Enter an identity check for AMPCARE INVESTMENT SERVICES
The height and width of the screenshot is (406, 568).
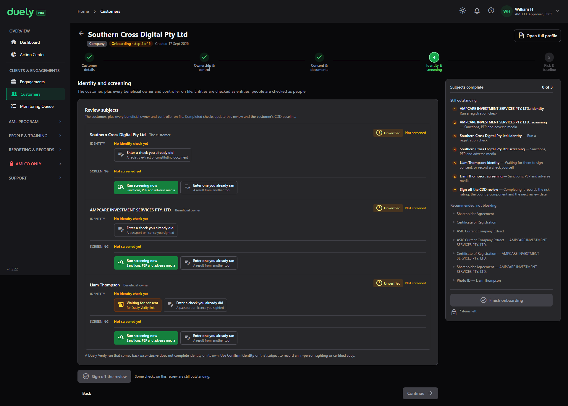(146, 230)
